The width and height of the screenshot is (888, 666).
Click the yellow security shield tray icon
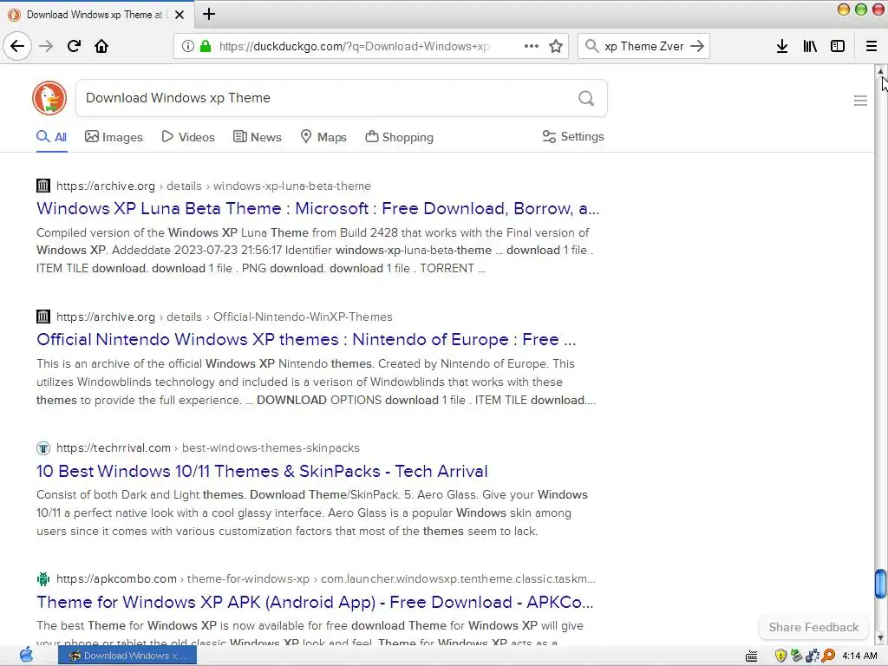(780, 656)
